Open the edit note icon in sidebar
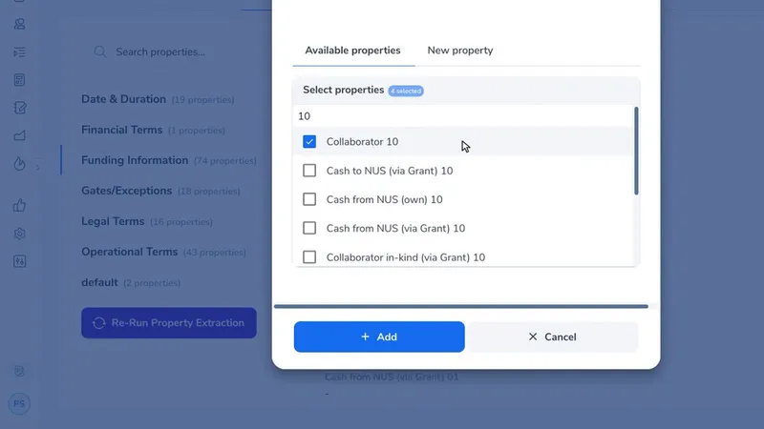The height and width of the screenshot is (429, 764). (x=19, y=108)
